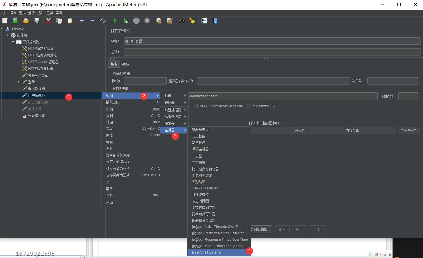Click Start no pauses icon

click(126, 21)
